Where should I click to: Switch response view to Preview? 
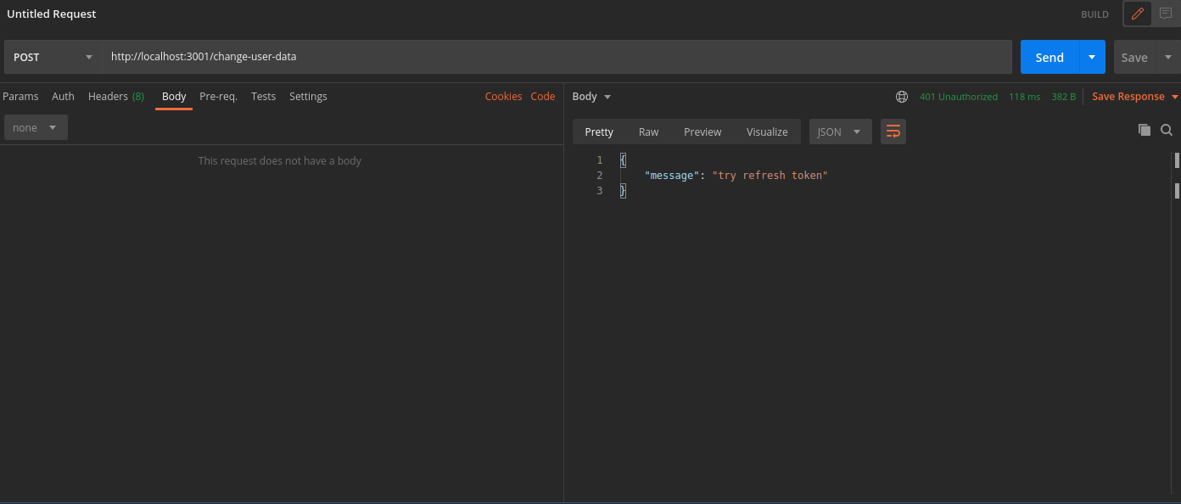pyautogui.click(x=702, y=132)
